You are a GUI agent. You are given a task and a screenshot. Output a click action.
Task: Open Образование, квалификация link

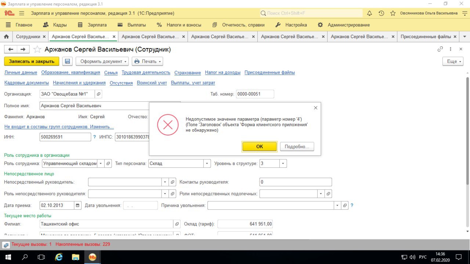70,73
